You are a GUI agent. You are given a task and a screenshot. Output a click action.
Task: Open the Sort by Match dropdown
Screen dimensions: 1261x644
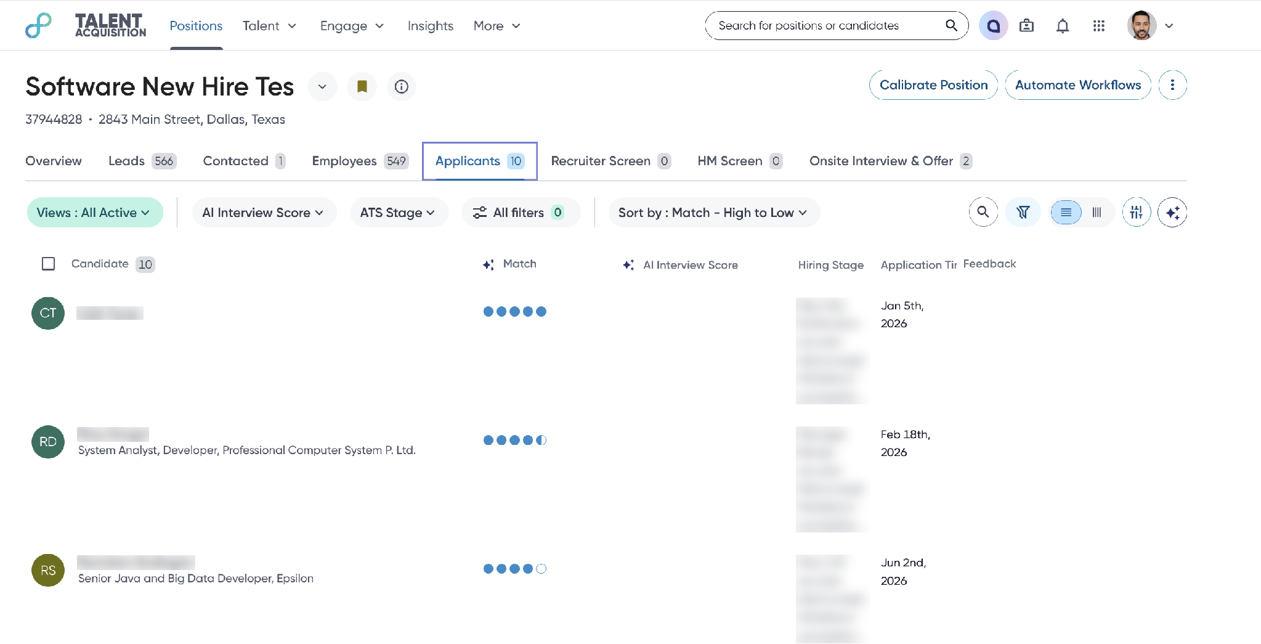click(714, 213)
